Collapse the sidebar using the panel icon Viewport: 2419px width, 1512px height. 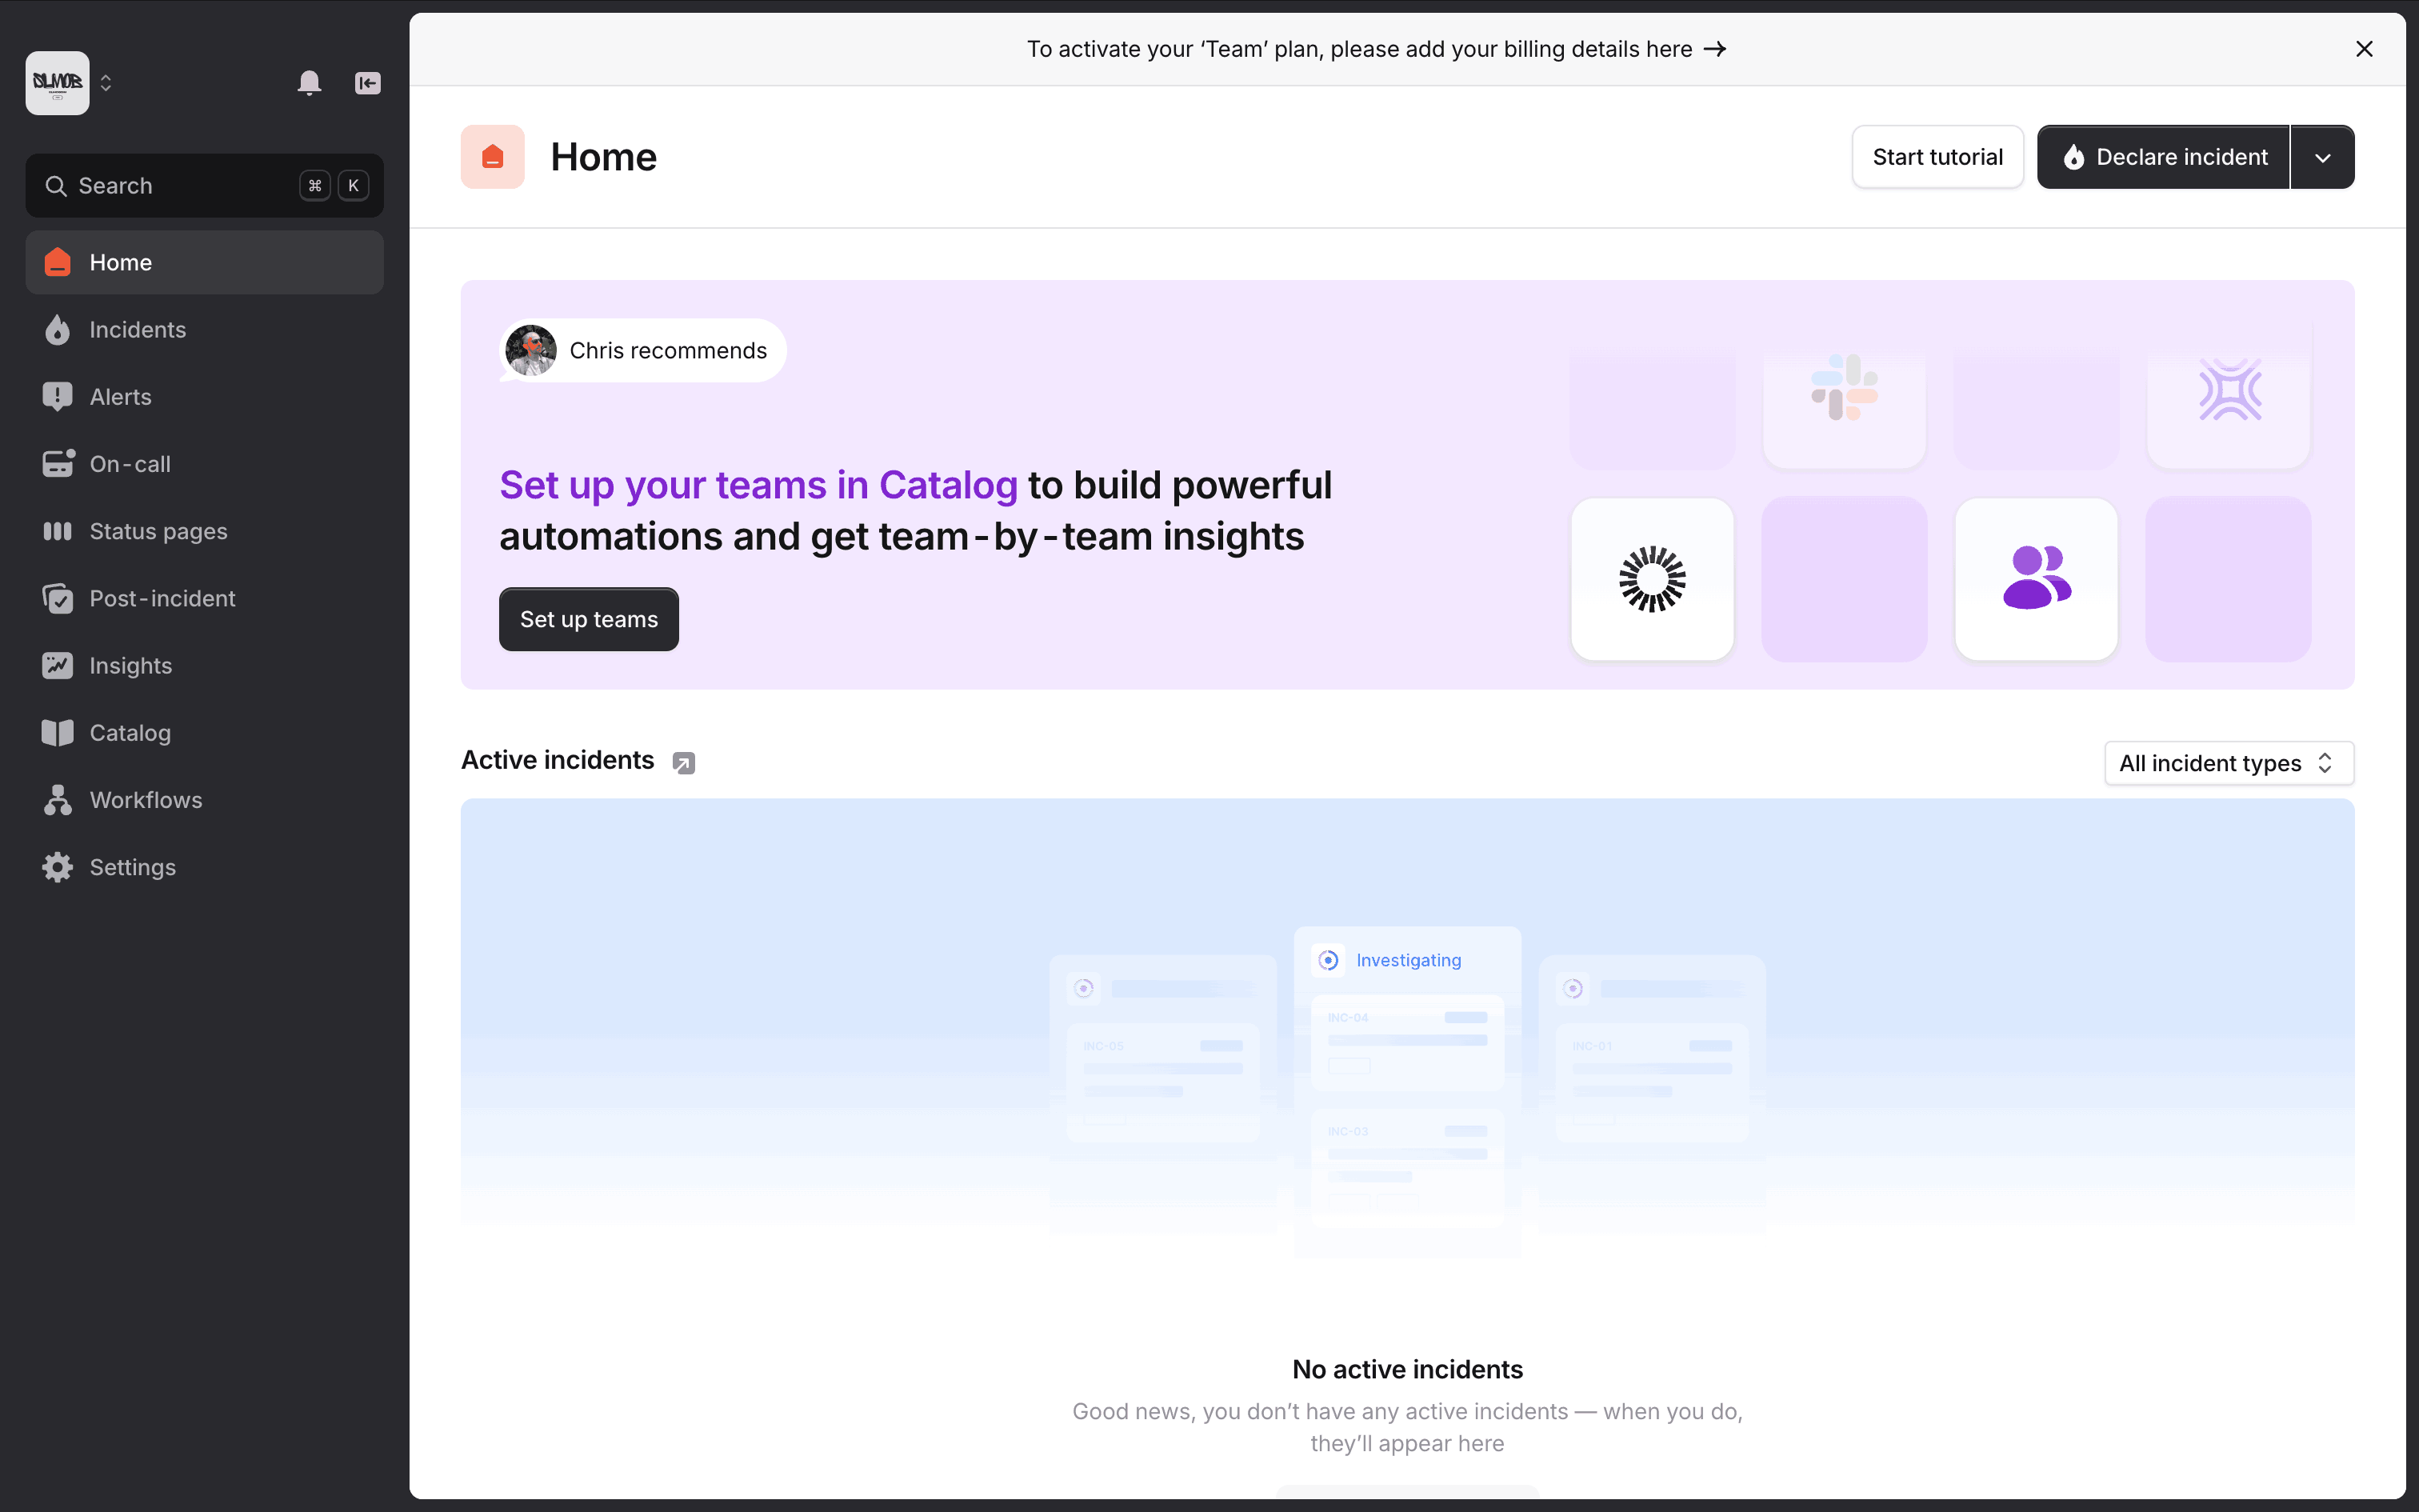[x=368, y=83]
